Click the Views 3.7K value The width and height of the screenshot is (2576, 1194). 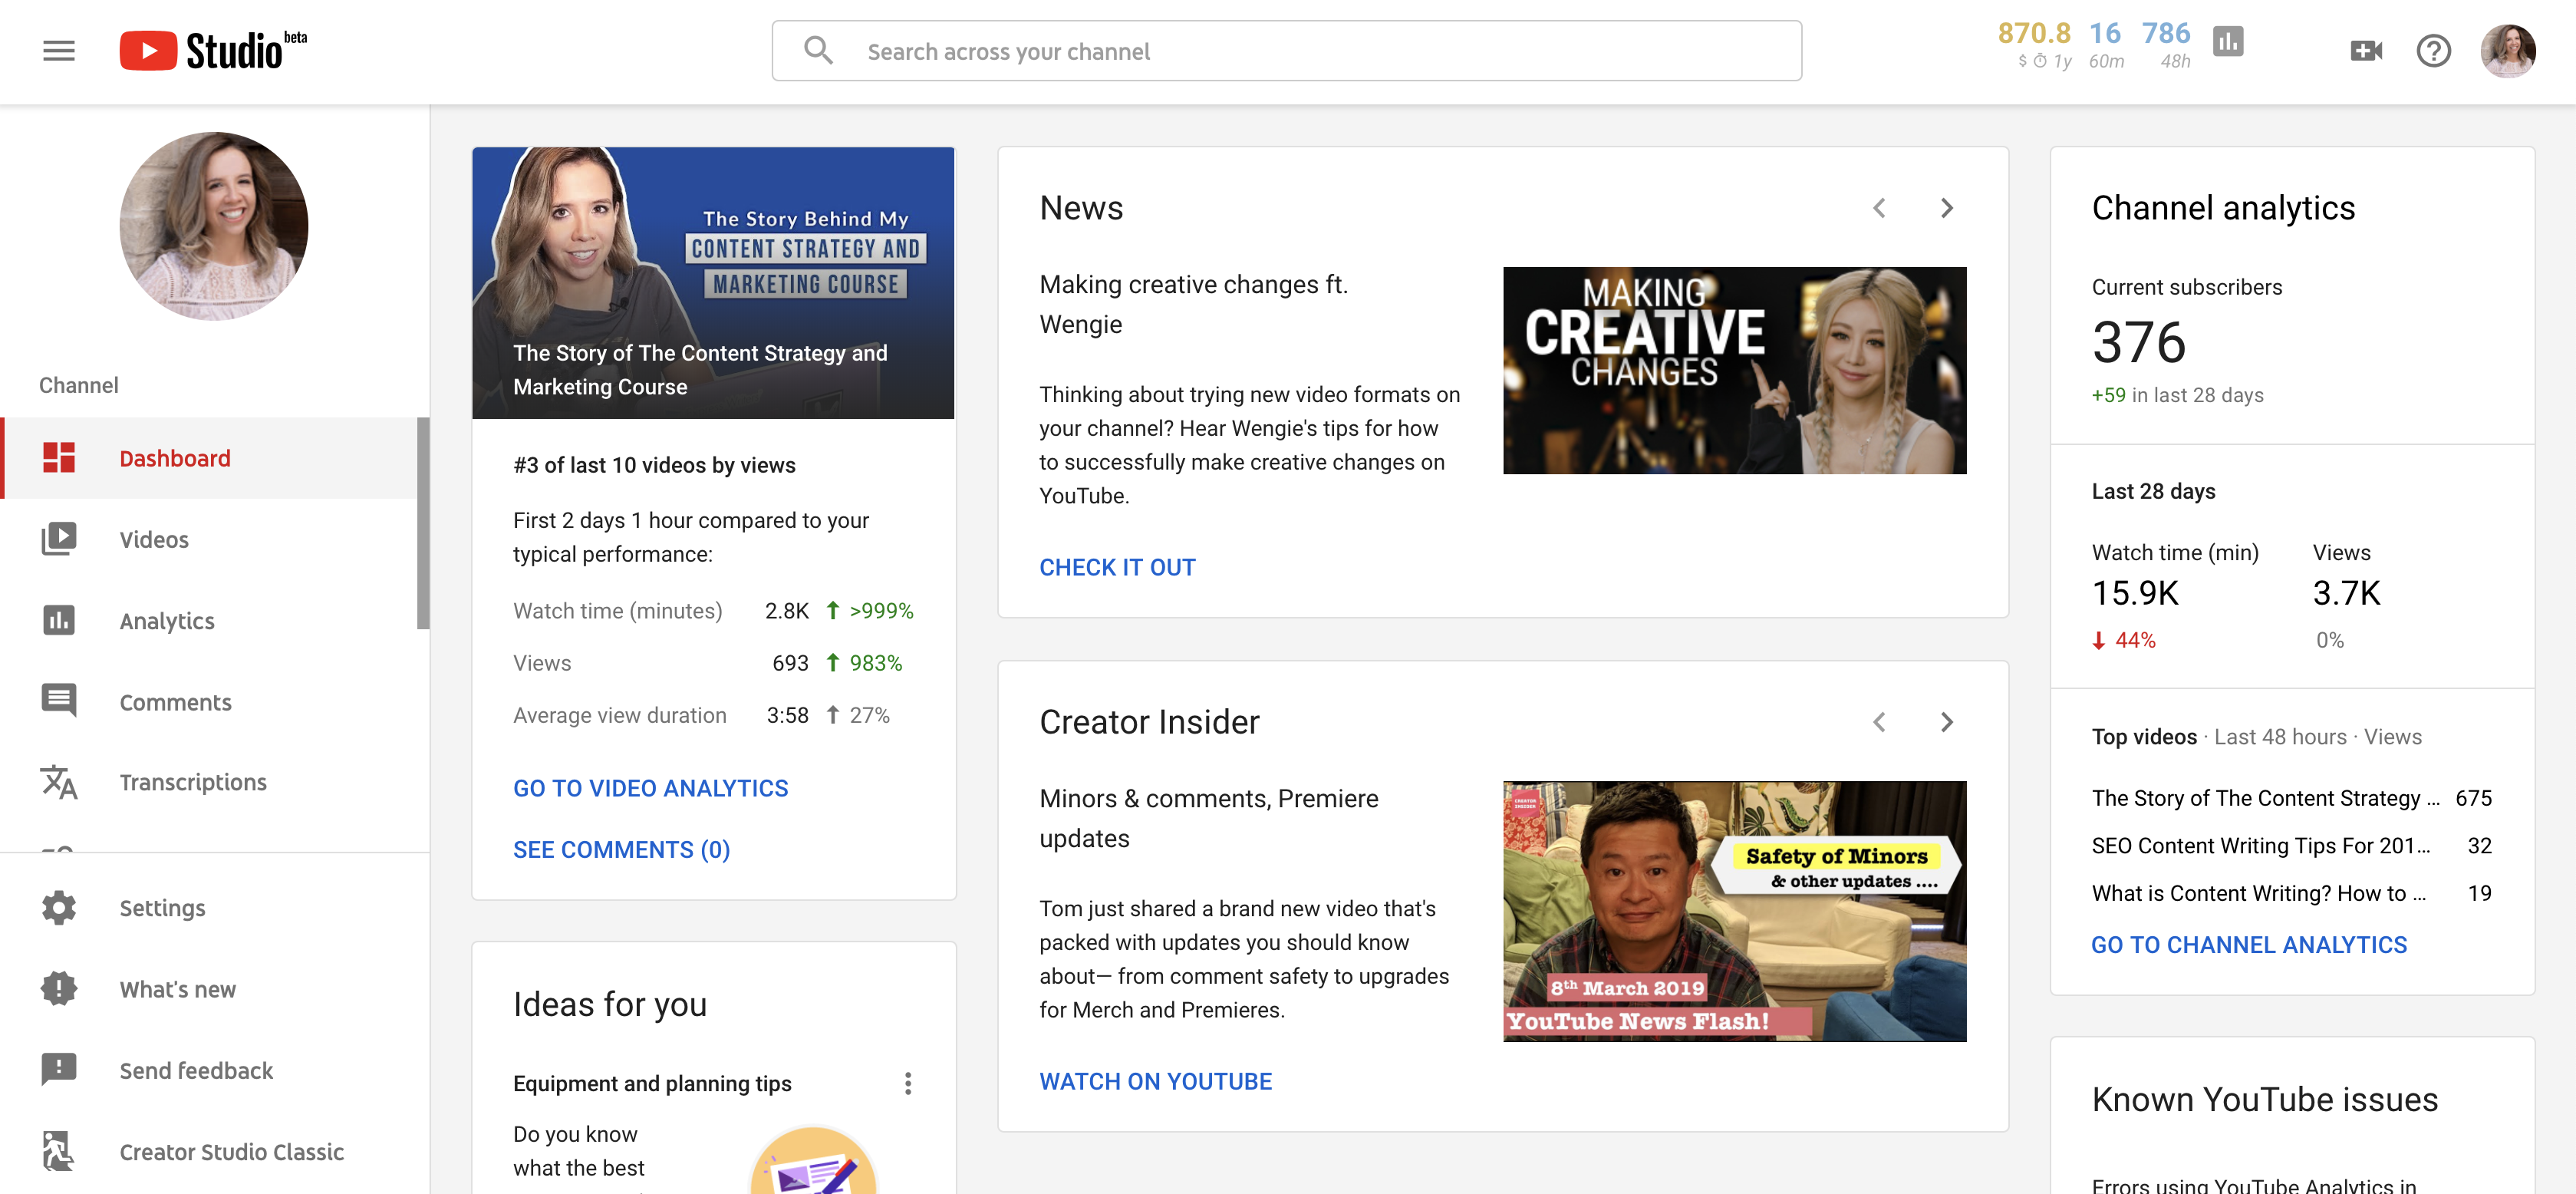tap(2346, 594)
